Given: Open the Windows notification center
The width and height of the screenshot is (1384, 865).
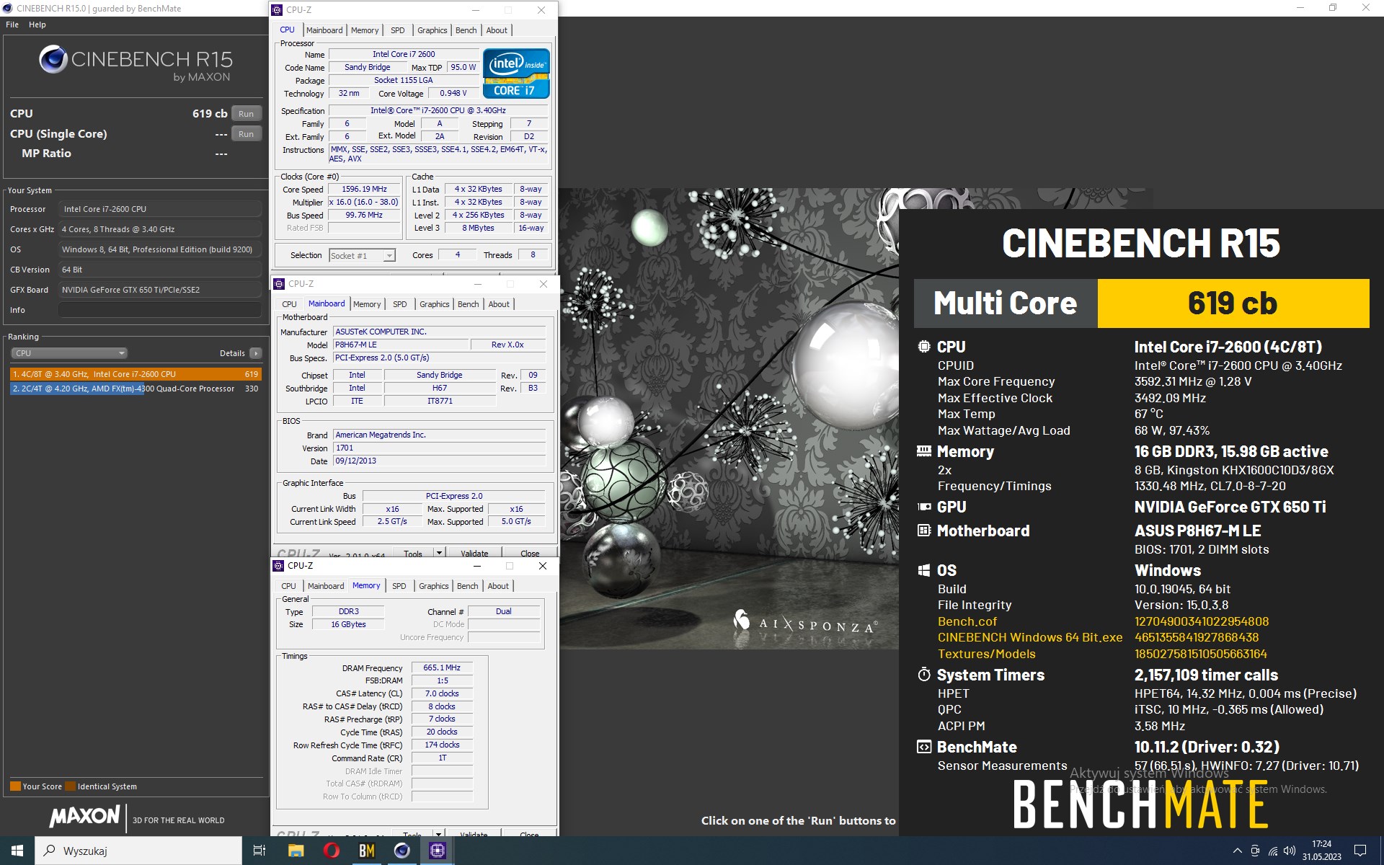Looking at the screenshot, I should click(1360, 851).
